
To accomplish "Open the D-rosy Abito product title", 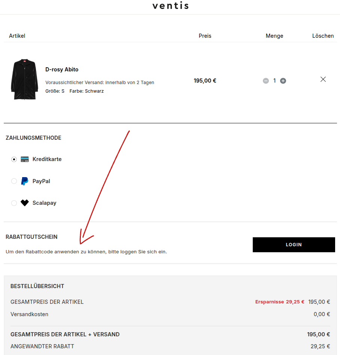I will pos(62,70).
